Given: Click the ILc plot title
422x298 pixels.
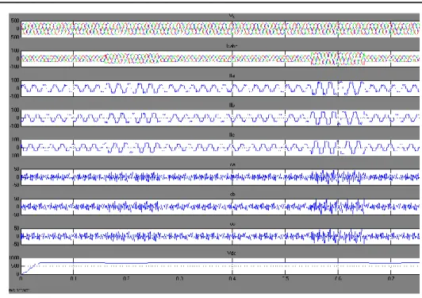Looking at the screenshot, I should (232, 135).
